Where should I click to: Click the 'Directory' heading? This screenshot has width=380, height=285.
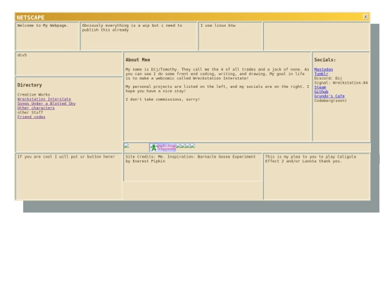pos(30,85)
